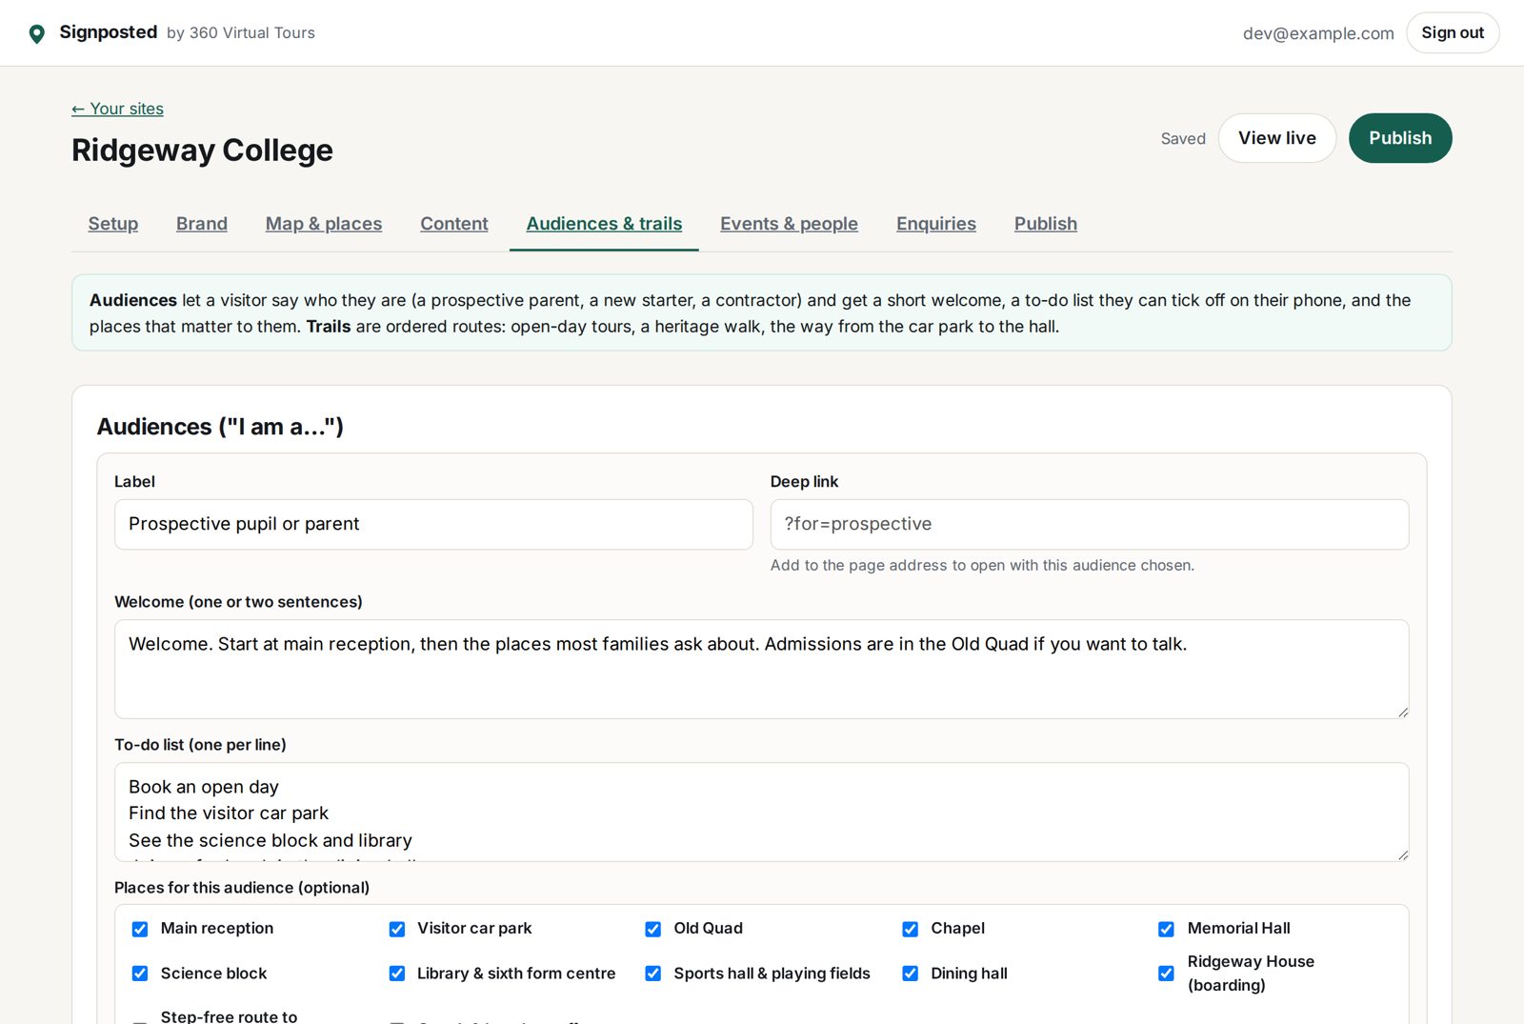Click the Deep link field

tap(1090, 524)
